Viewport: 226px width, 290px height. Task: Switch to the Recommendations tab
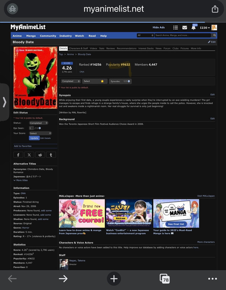127,49
